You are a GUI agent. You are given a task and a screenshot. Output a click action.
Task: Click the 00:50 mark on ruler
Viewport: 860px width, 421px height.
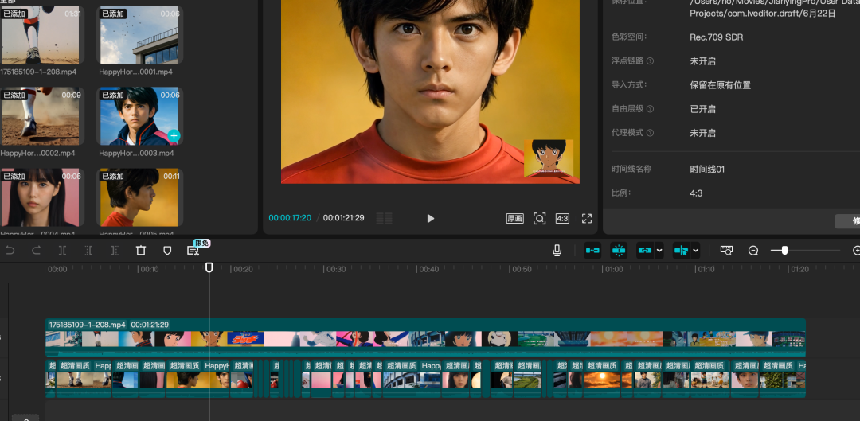pyautogui.click(x=521, y=269)
